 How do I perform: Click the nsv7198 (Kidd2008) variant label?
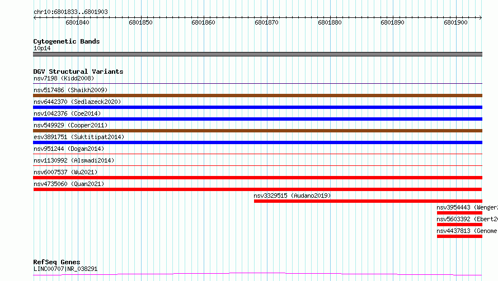tap(64, 78)
